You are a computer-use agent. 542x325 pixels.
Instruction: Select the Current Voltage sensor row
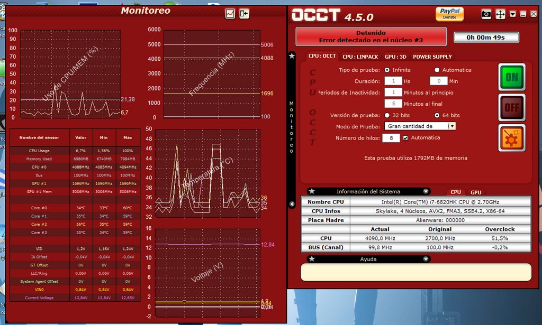coord(75,298)
